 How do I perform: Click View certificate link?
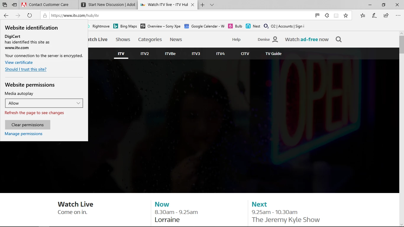click(x=19, y=62)
